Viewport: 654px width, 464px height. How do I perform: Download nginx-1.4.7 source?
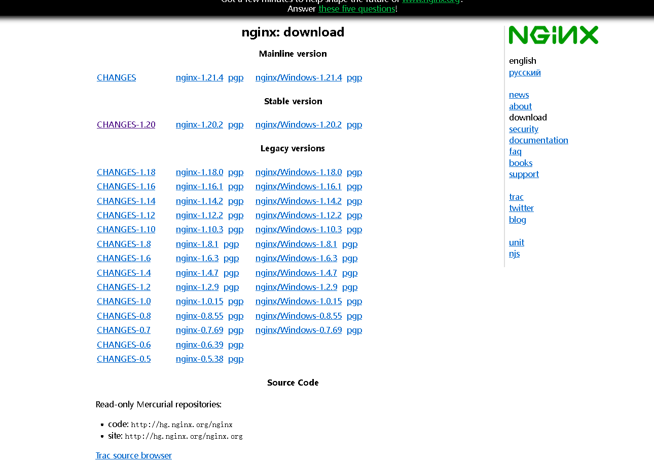click(197, 273)
